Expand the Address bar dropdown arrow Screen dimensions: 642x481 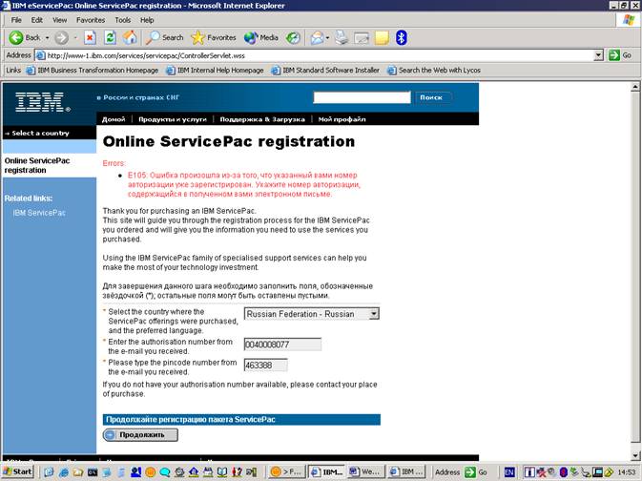(598, 55)
